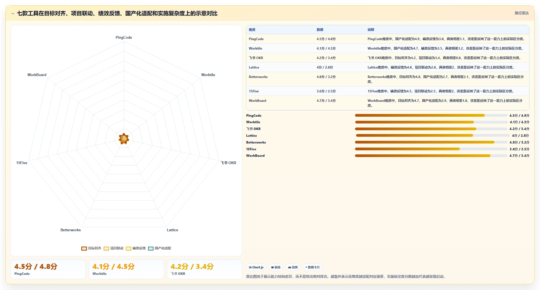Click the Chart.js tag chip
The height and width of the screenshot is (290, 540).
pyautogui.click(x=256, y=267)
